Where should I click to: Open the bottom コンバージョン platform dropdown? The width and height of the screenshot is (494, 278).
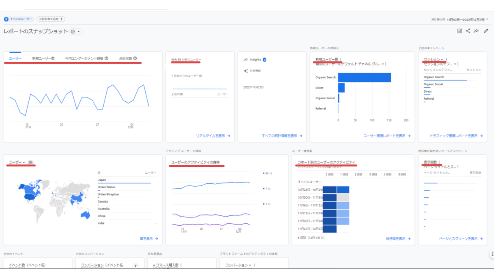point(238,266)
